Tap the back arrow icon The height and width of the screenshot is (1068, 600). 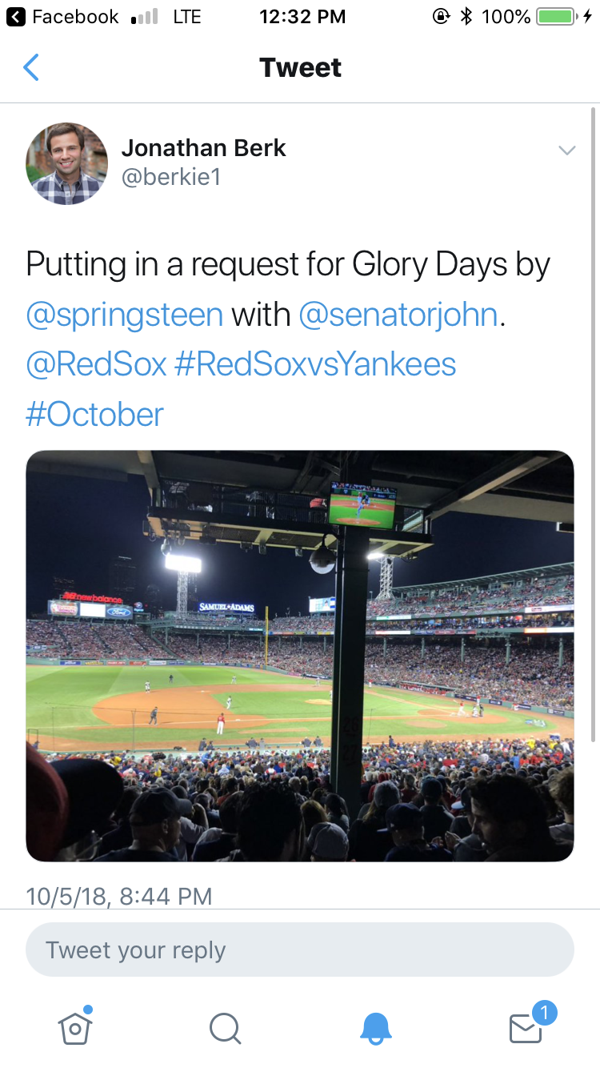pyautogui.click(x=31, y=68)
